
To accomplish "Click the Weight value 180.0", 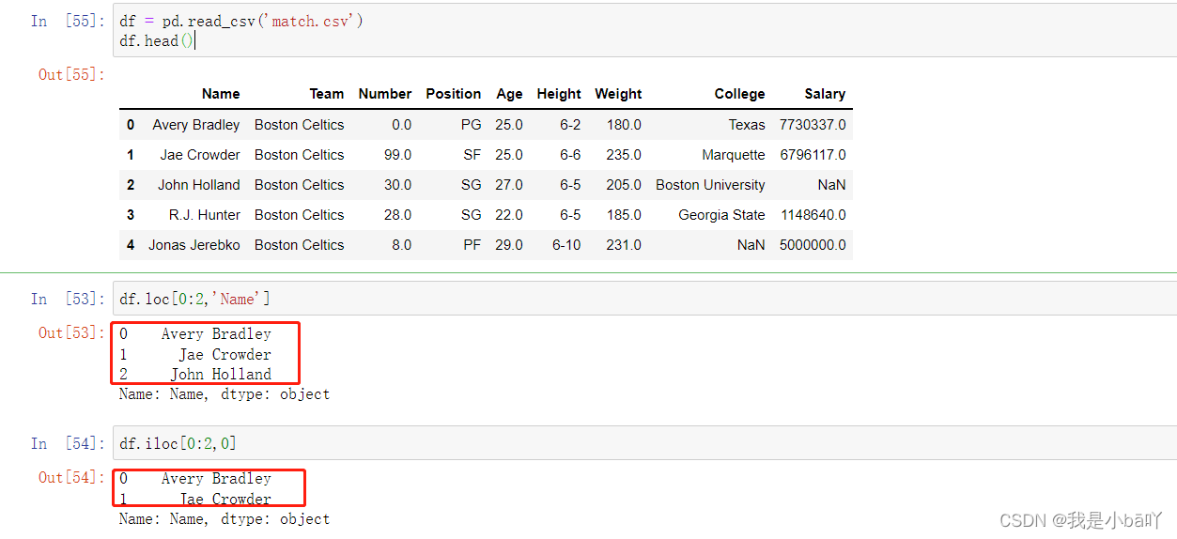I will pyautogui.click(x=624, y=125).
